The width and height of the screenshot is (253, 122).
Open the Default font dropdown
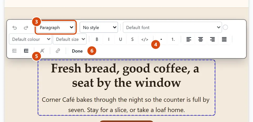pyautogui.click(x=172, y=28)
